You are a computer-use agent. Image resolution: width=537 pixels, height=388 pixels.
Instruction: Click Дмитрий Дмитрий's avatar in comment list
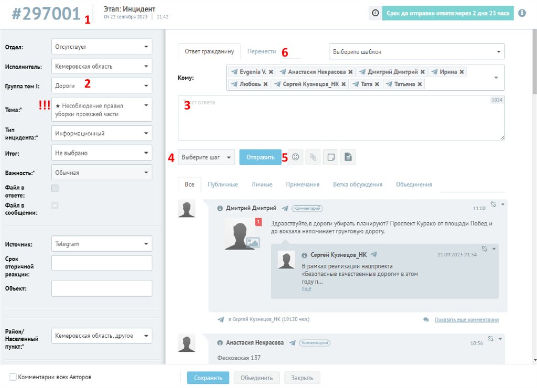click(x=187, y=209)
